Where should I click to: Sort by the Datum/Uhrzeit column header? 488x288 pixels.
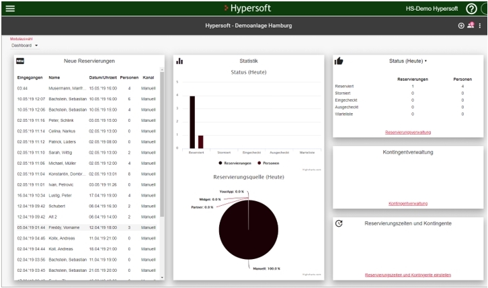click(103, 77)
